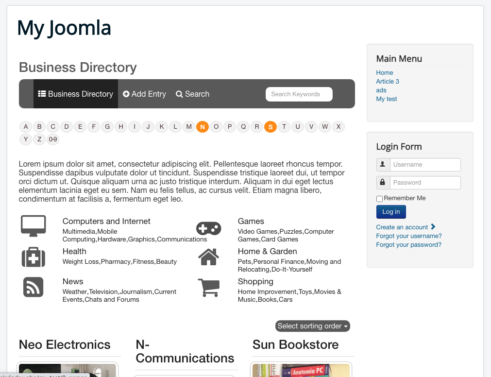The image size is (491, 377).
Task: Click the News RSS feed icon
Action: [x=33, y=287]
